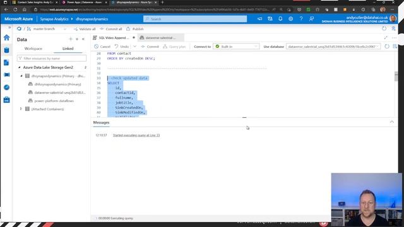Image resolution: width=404 pixels, height=227 pixels.
Task: Open the Connect to Built-in dropdown
Action: click(x=236, y=46)
